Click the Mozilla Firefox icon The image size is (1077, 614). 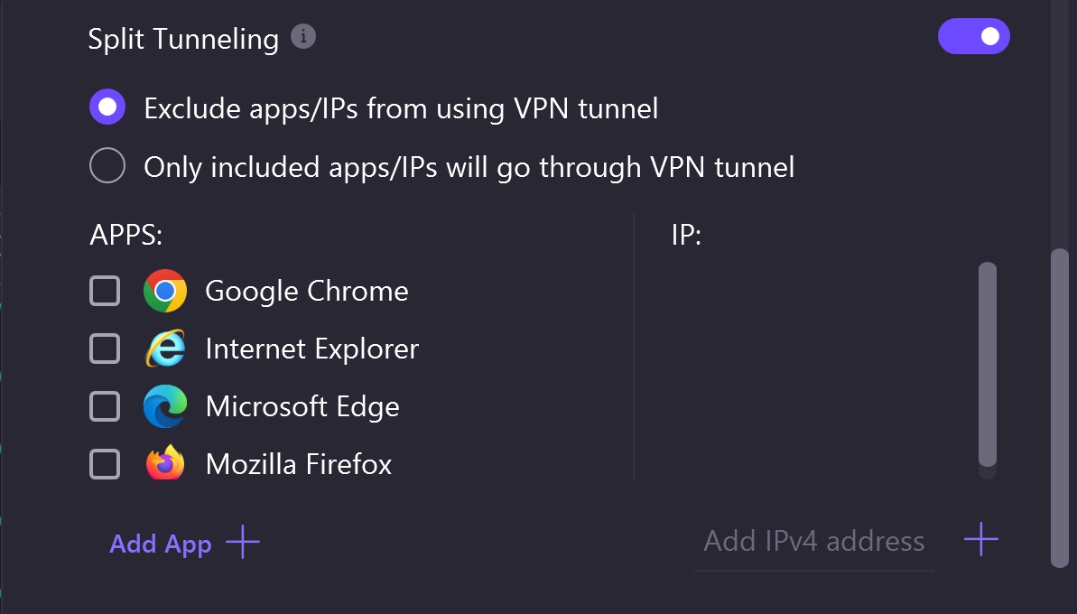[166, 463]
